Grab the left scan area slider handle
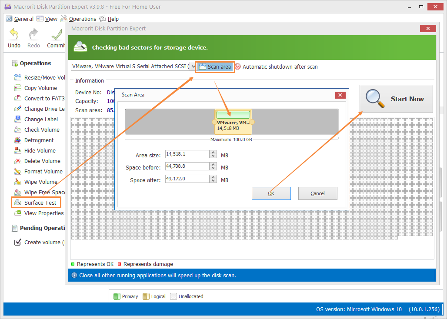Image resolution: width=447 pixels, height=319 pixels. [214, 122]
